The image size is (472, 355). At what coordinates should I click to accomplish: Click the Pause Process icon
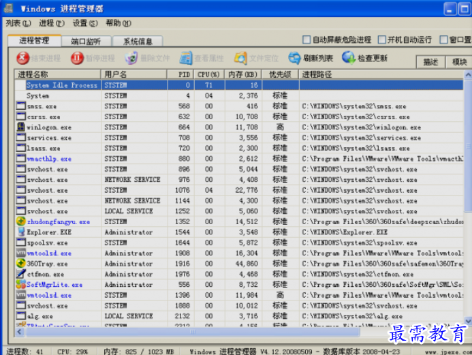[x=77, y=58]
